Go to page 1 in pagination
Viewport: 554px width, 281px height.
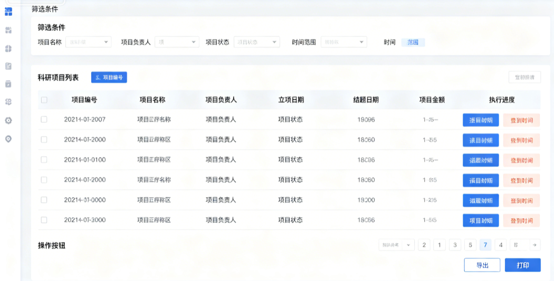(440, 245)
